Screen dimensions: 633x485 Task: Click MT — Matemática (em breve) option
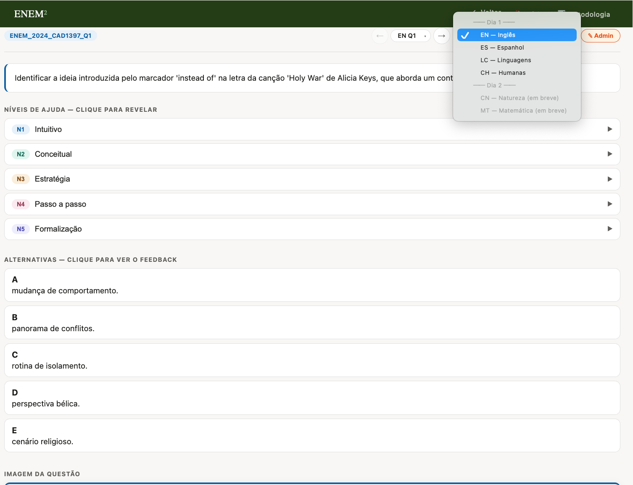point(517,111)
